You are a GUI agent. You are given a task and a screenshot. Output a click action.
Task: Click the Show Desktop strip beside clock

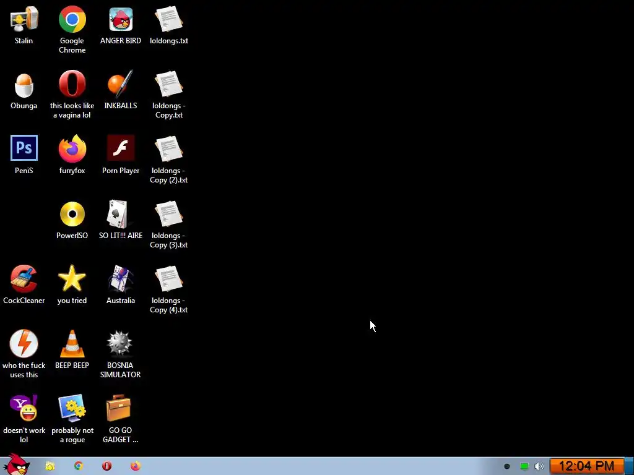click(x=629, y=466)
